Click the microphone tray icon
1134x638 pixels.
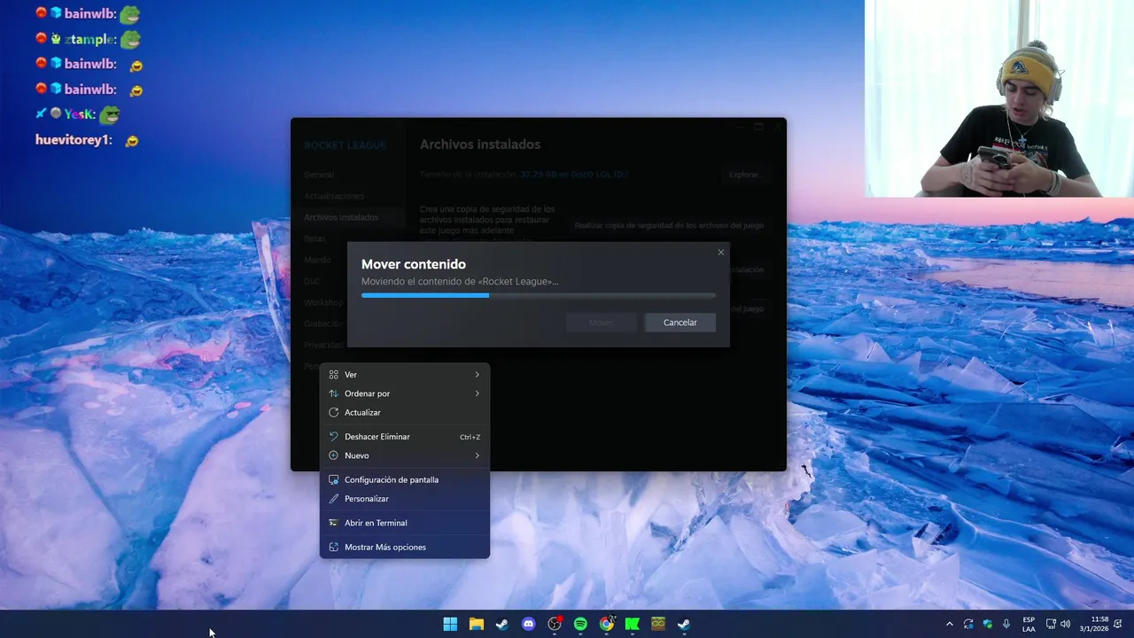1006,624
